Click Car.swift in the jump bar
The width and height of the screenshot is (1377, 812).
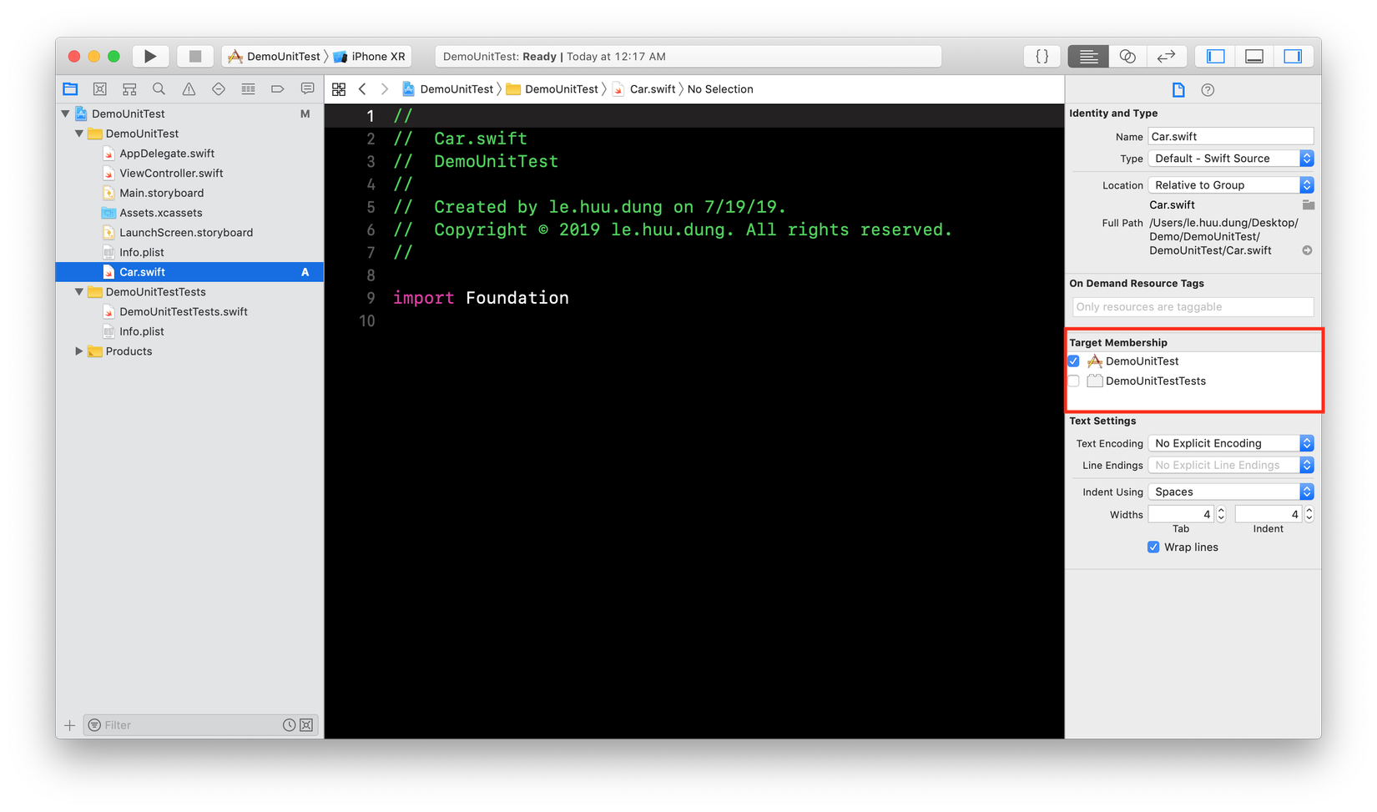[x=643, y=89]
